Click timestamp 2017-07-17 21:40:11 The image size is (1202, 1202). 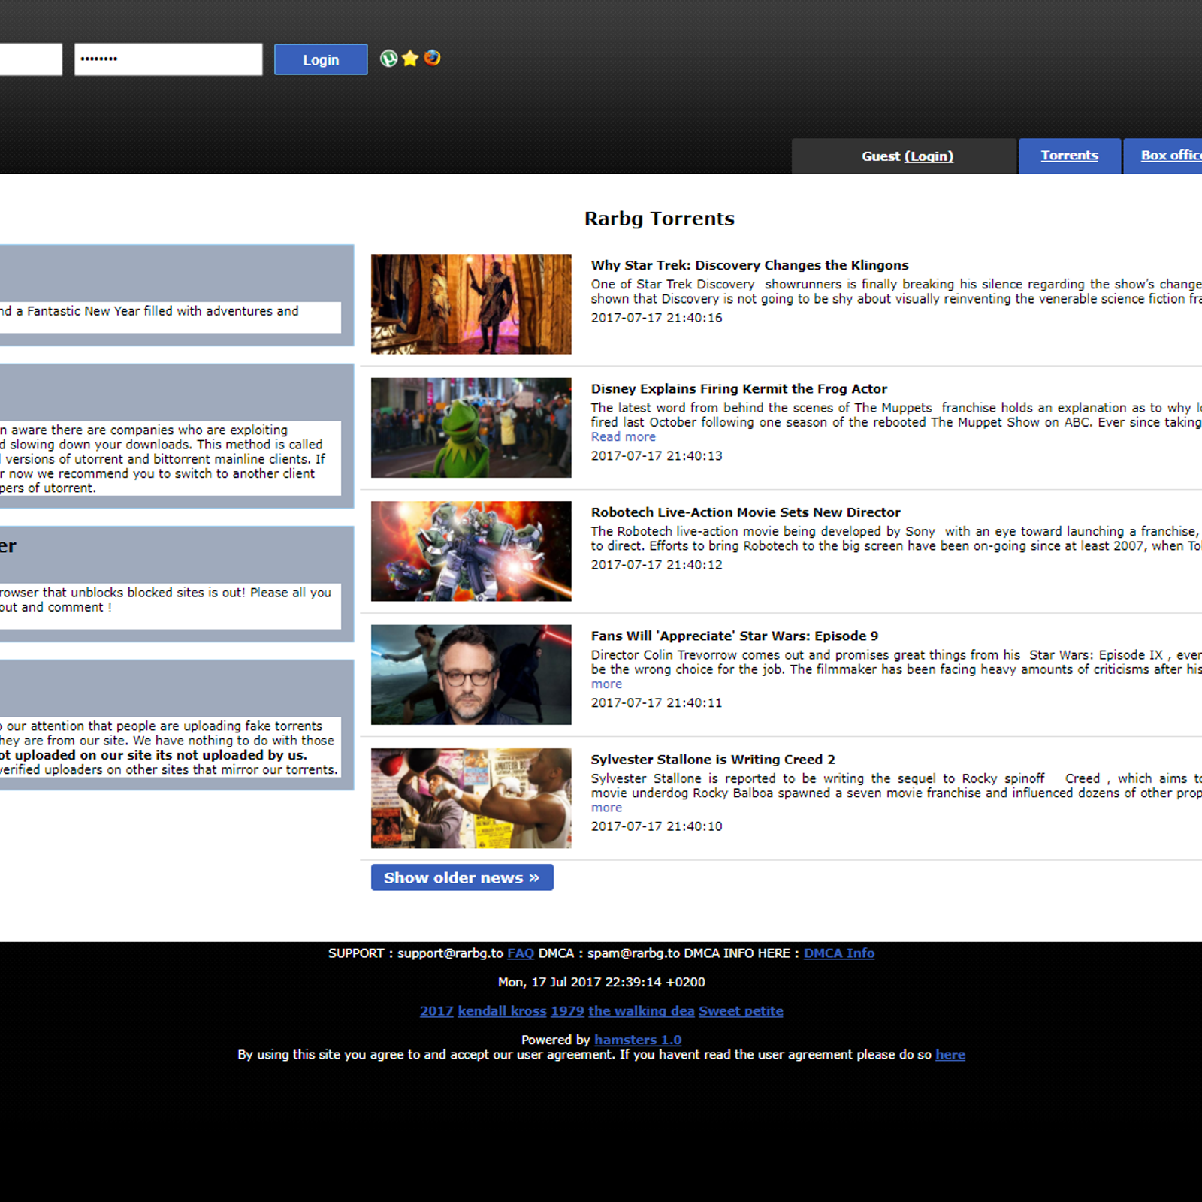[x=657, y=703]
